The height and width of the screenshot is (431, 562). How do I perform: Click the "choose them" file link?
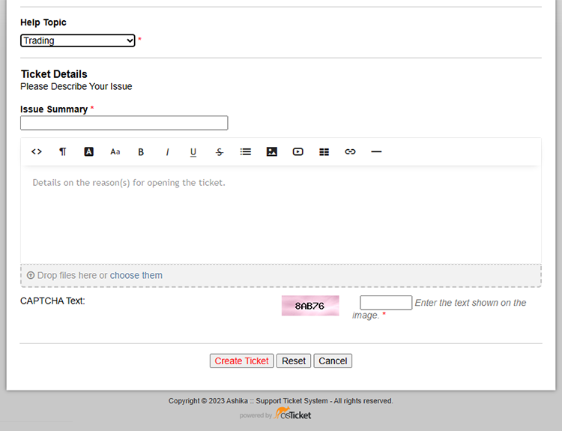coord(136,275)
